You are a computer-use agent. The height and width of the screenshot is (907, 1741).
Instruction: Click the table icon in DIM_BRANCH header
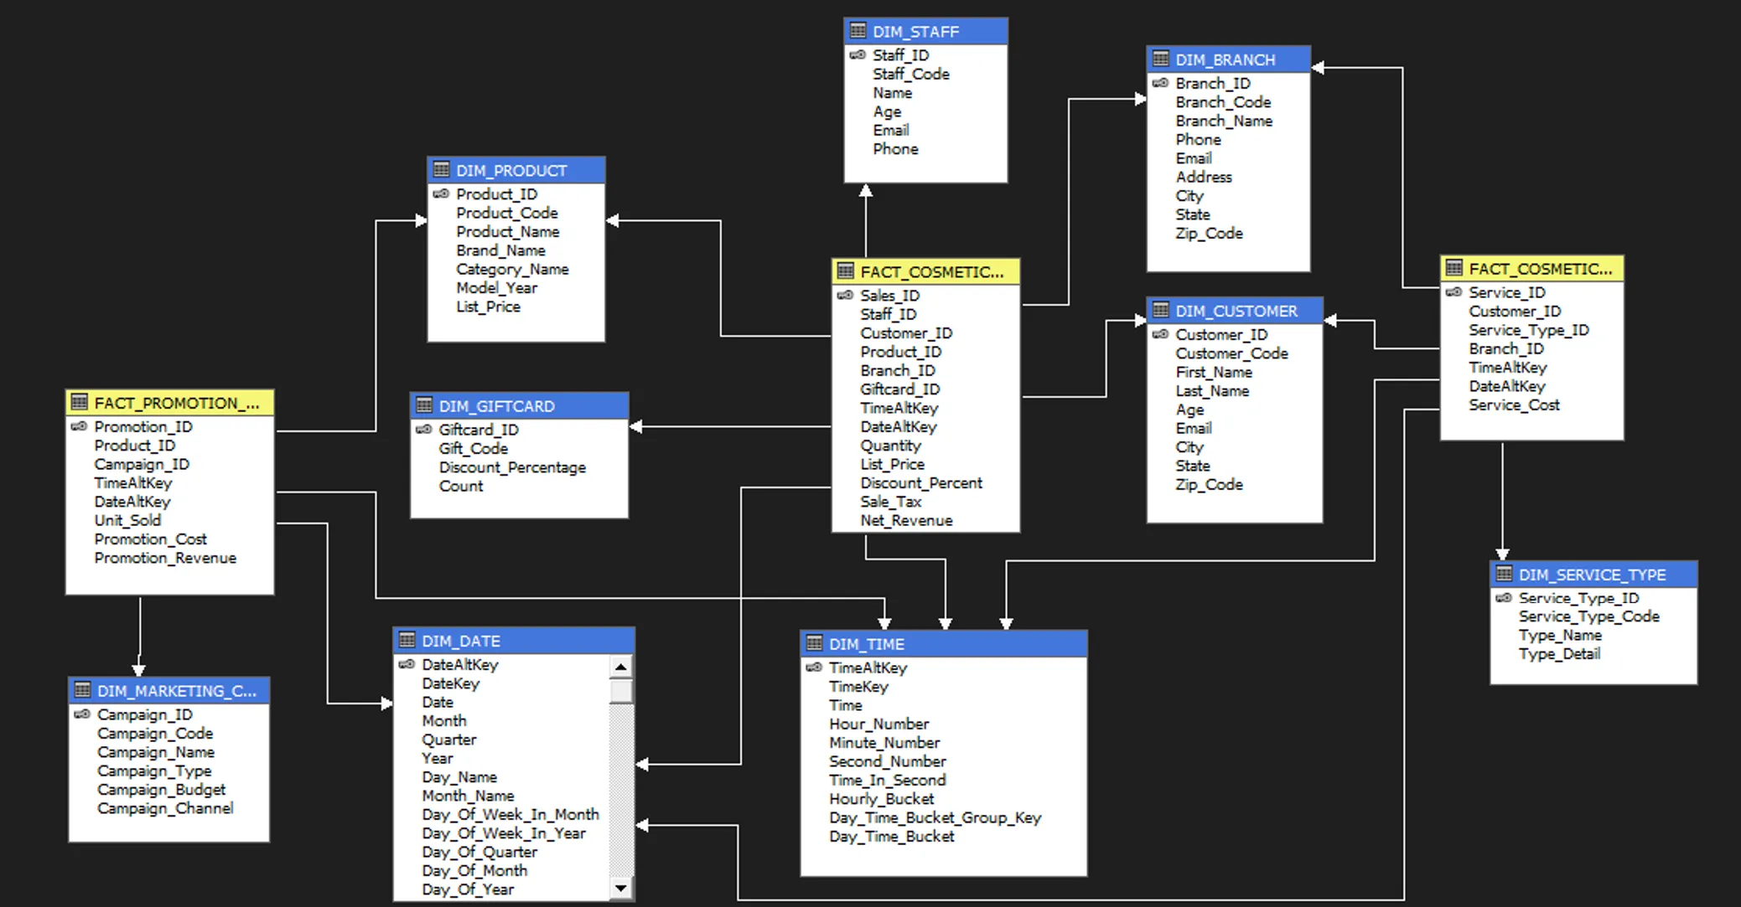click(x=1161, y=59)
